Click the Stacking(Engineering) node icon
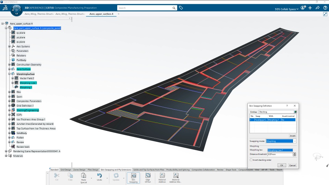 [13, 110]
